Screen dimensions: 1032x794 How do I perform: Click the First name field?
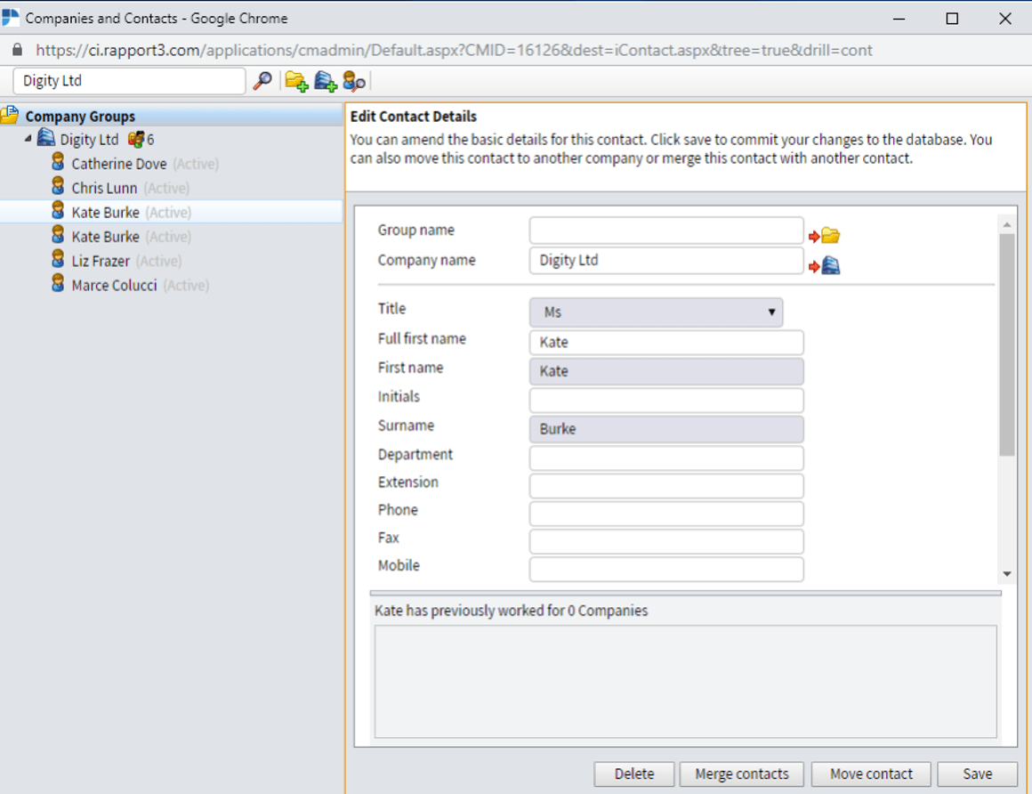(x=666, y=371)
